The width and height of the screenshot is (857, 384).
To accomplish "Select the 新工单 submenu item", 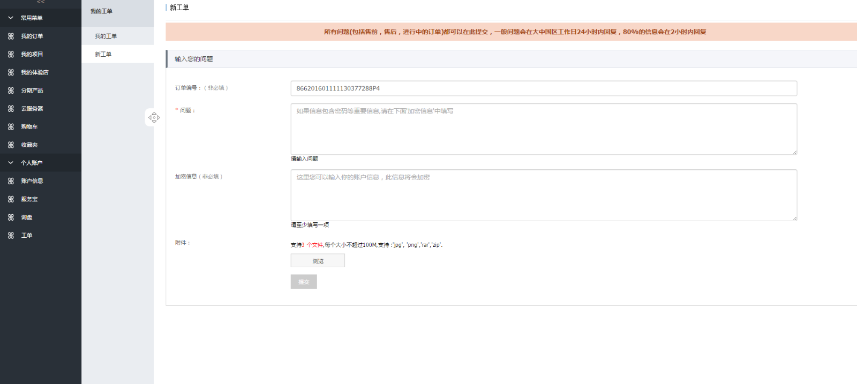I will pyautogui.click(x=103, y=55).
